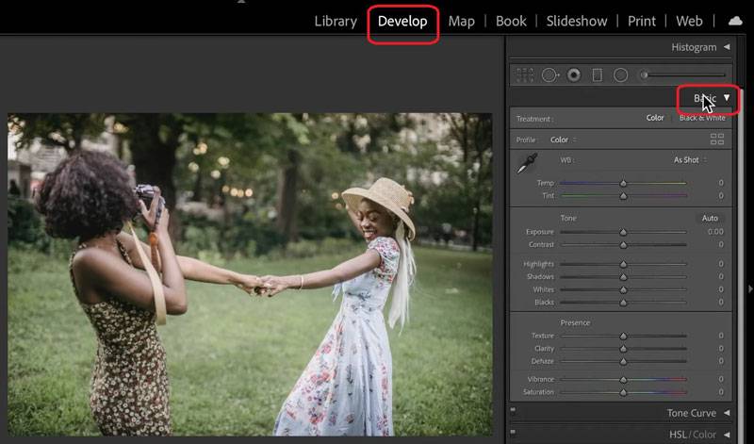Open the WB As Shot dropdown
Viewport: 754px width, 444px height.
(x=690, y=160)
